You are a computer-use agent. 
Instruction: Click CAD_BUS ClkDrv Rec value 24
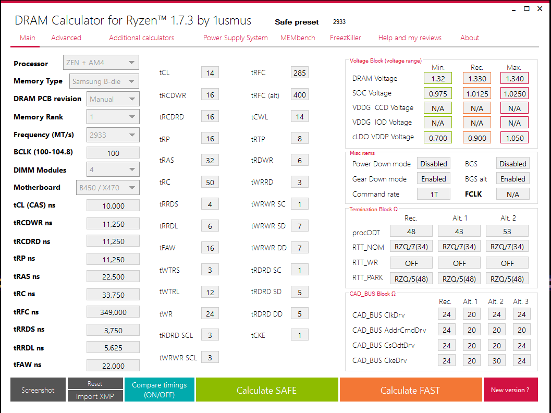447,314
